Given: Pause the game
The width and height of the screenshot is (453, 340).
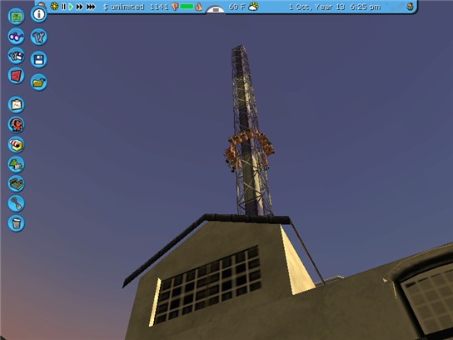Looking at the screenshot, I should tap(63, 7).
